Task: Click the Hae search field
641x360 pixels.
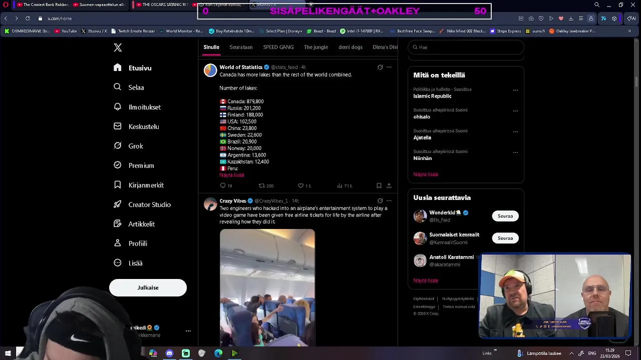Action: pyautogui.click(x=466, y=47)
